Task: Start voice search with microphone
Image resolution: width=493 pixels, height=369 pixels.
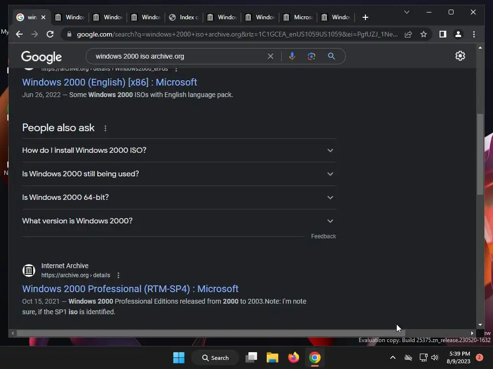Action: point(292,56)
